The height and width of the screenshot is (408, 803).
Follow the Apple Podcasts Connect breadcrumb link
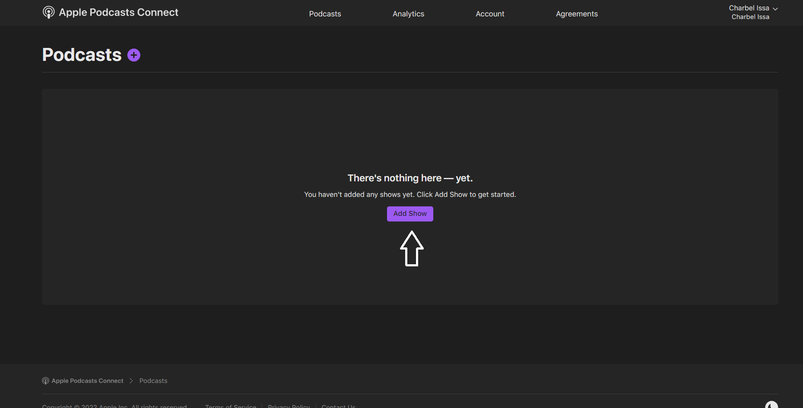pyautogui.click(x=87, y=381)
